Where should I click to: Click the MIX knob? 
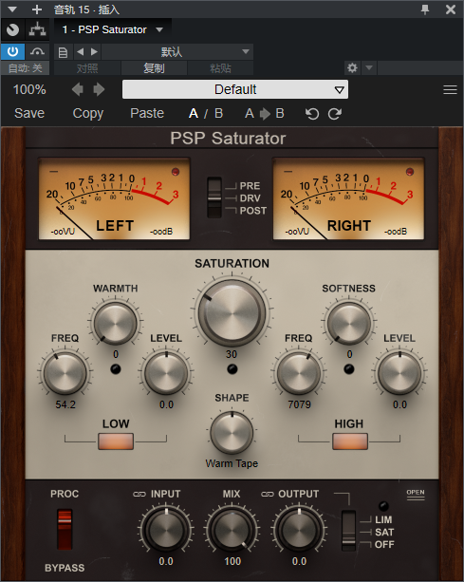[232, 529]
